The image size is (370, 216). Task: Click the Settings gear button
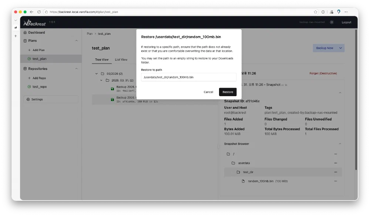(x=51, y=99)
